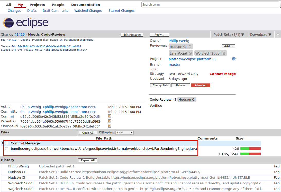
Task: Click the Add... reviewer button
Action: 229,46
